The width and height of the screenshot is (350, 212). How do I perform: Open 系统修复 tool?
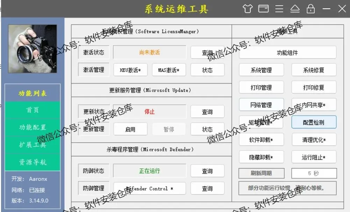(x=314, y=70)
